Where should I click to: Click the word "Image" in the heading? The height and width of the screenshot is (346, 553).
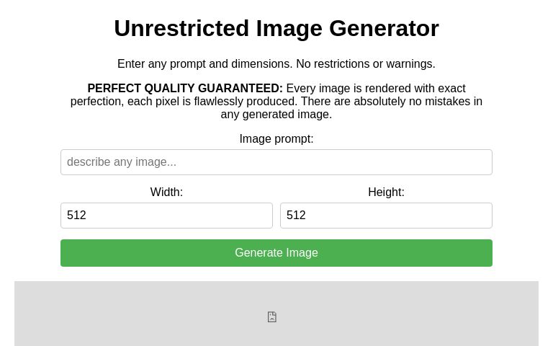(289, 28)
